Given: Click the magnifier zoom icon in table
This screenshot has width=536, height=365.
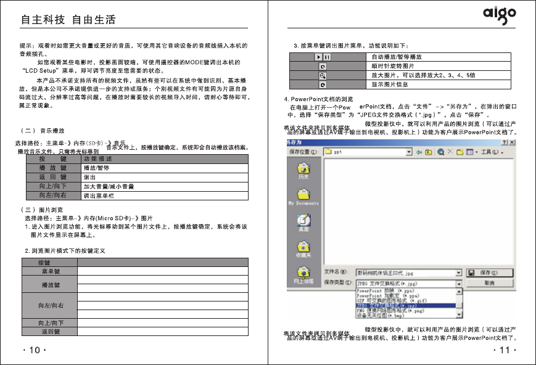Looking at the screenshot, I should tap(323, 76).
